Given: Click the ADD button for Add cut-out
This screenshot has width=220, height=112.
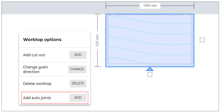Looking at the screenshot, I should pos(78,55).
